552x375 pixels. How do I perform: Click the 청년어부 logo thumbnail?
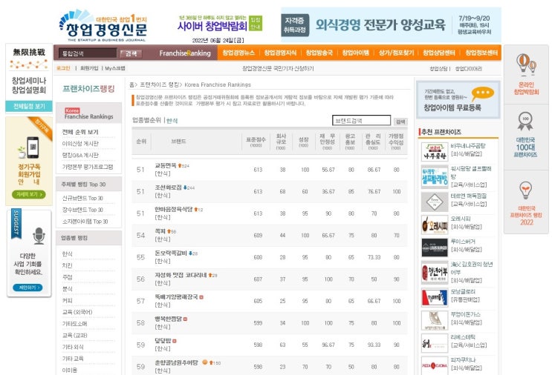click(435, 272)
